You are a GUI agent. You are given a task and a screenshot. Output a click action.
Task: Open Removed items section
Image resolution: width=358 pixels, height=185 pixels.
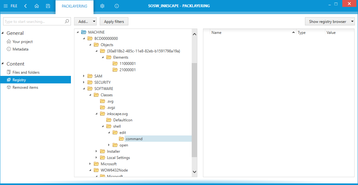pos(25,87)
